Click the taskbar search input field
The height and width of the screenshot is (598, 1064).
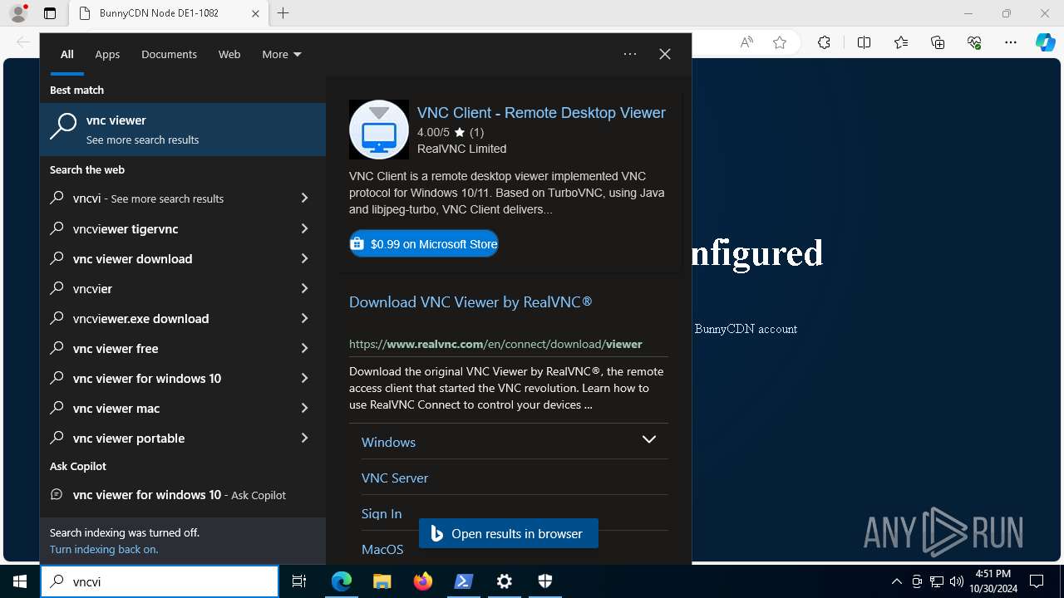click(x=160, y=581)
